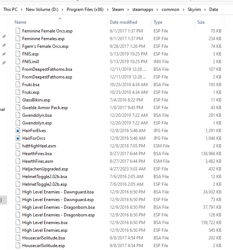Go to steamapps breadcrumb folder
The image size is (233, 250).
point(143,9)
